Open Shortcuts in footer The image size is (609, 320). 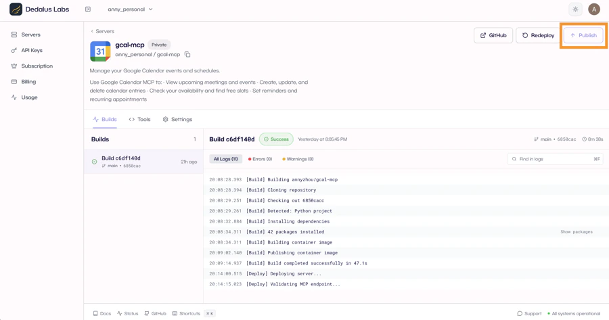tap(186, 313)
